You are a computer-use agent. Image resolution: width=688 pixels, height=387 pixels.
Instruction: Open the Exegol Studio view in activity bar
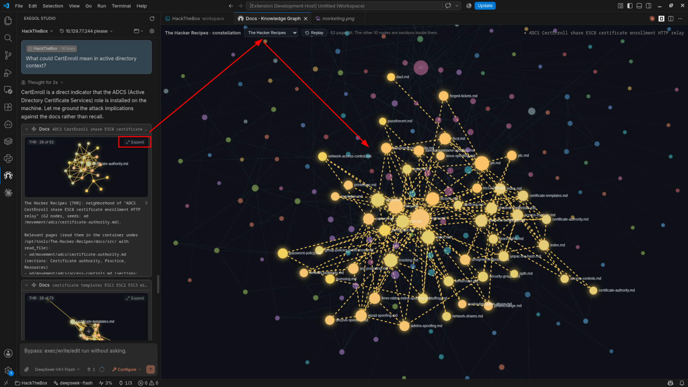tap(8, 175)
